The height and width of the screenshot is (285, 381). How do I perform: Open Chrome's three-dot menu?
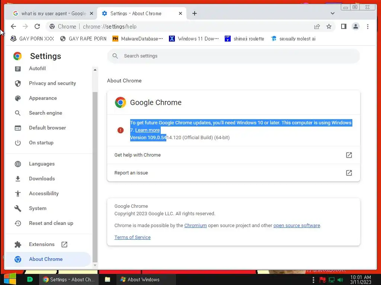(x=368, y=26)
